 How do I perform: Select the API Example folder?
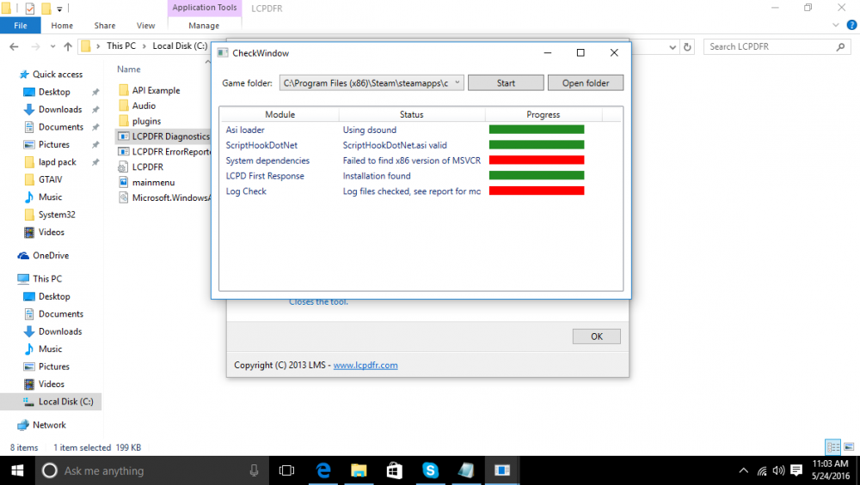coord(156,90)
